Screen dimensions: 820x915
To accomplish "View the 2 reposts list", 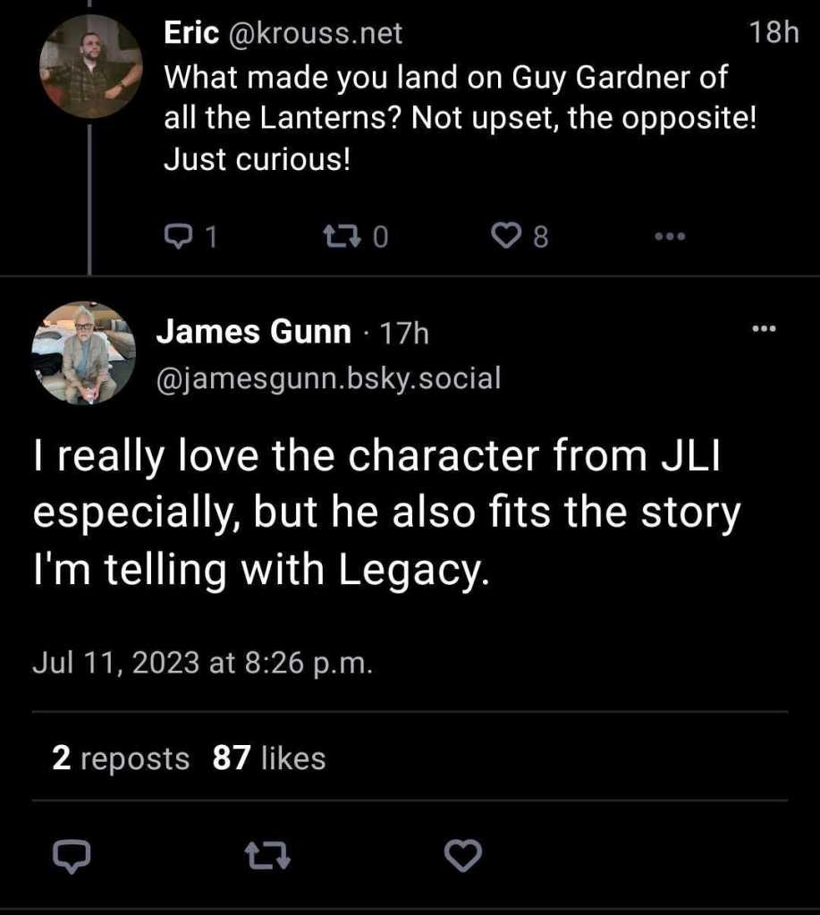I will [121, 758].
